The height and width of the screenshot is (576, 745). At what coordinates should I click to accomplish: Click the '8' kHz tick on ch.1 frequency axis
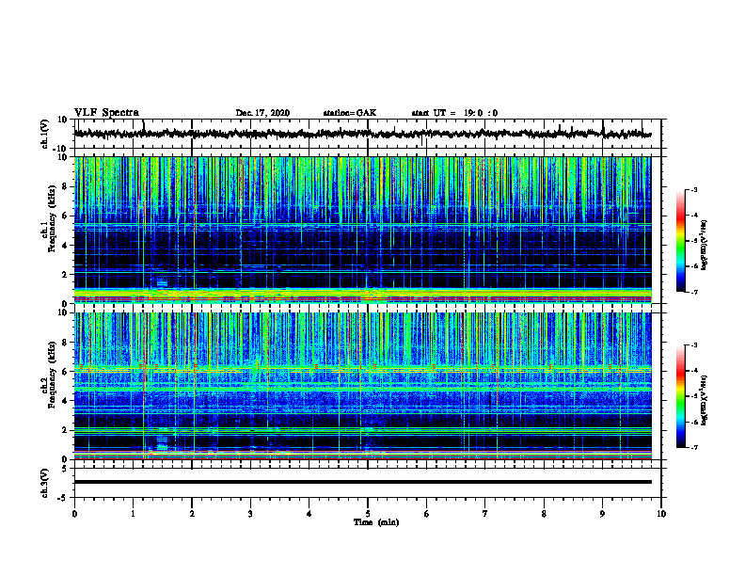(x=65, y=186)
